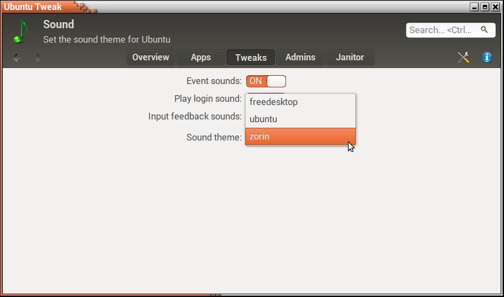Open preferences via wrench and screwdriver icon
The image size is (504, 297).
(464, 58)
